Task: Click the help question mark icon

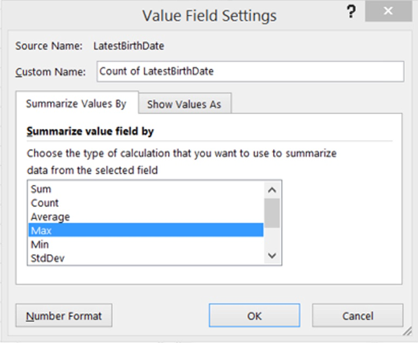Action: pyautogui.click(x=352, y=13)
